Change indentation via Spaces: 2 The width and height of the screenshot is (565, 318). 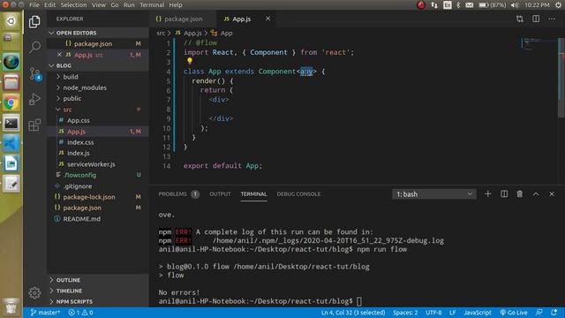tap(405, 313)
